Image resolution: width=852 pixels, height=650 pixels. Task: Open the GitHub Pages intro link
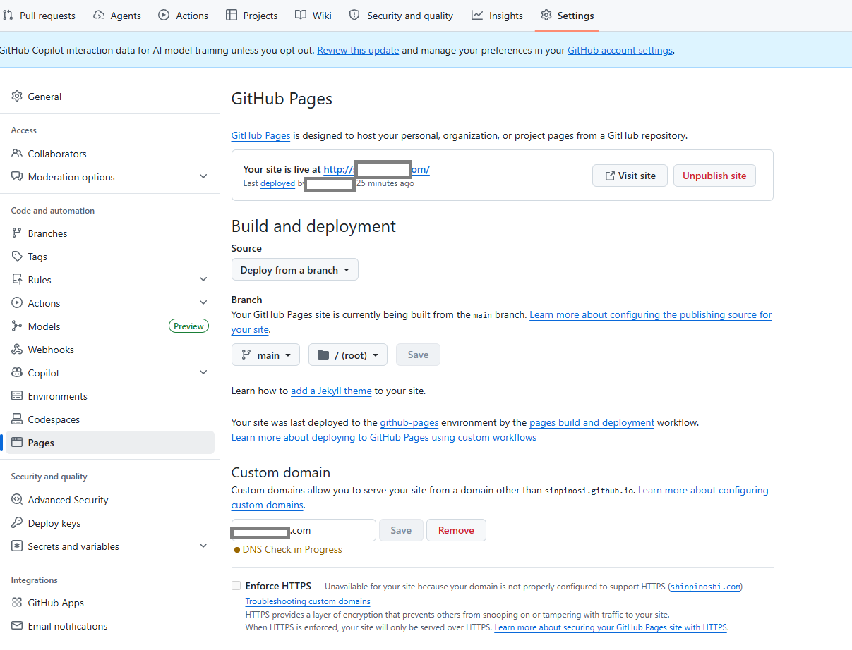tap(260, 135)
